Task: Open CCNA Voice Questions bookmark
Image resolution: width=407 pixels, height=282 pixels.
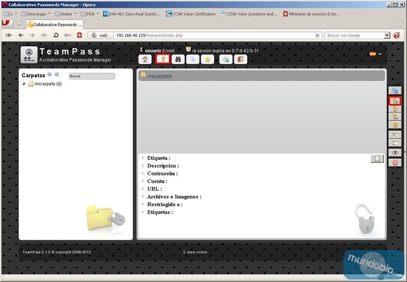Action: pos(249,14)
